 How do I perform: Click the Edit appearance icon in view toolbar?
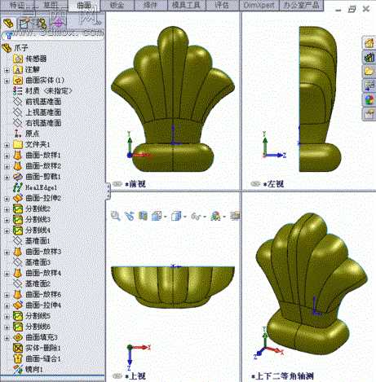pos(215,216)
